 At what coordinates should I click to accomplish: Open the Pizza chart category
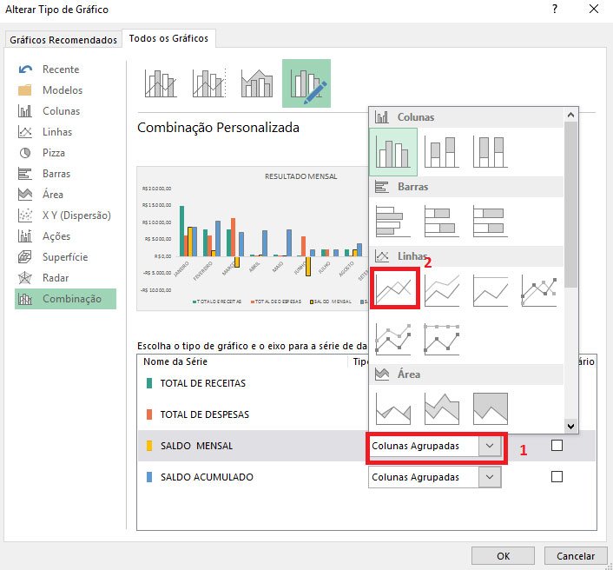53,153
